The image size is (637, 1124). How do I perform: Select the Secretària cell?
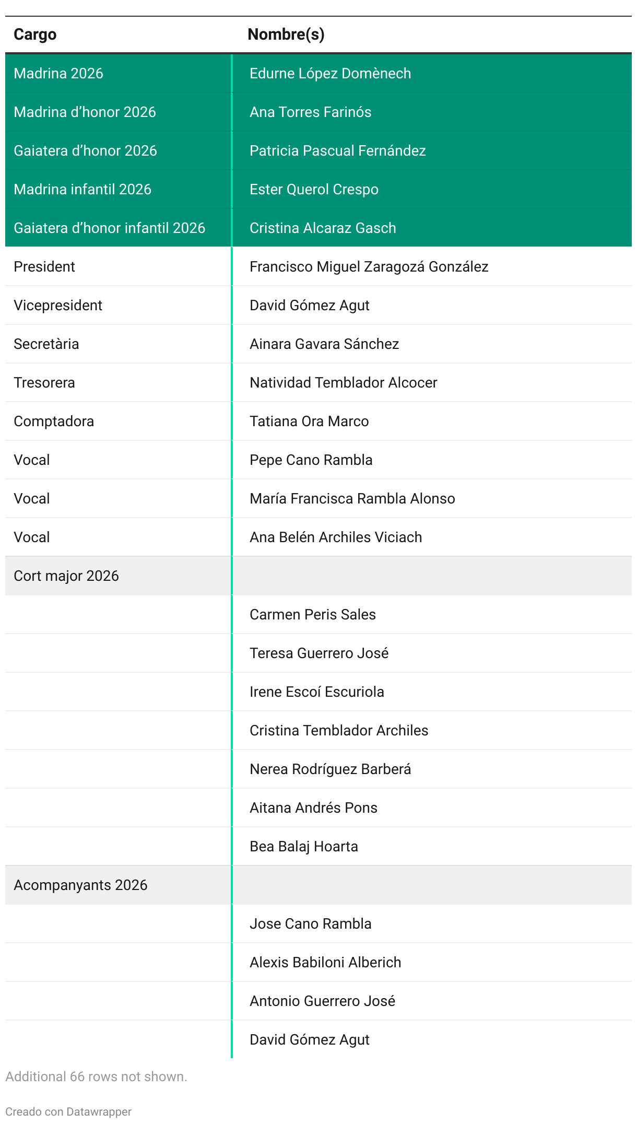tap(46, 344)
